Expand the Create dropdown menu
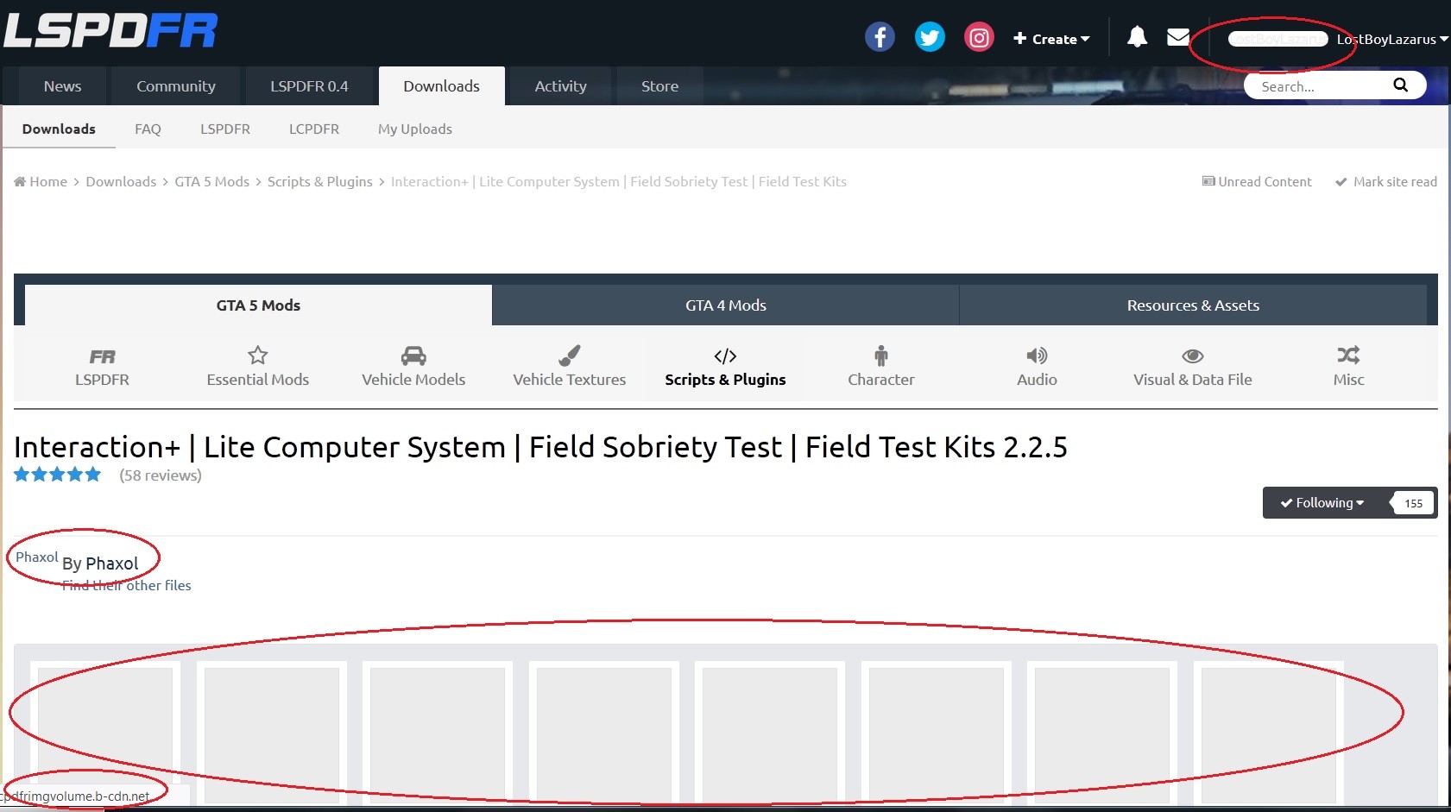This screenshot has width=1451, height=812. pos(1051,39)
